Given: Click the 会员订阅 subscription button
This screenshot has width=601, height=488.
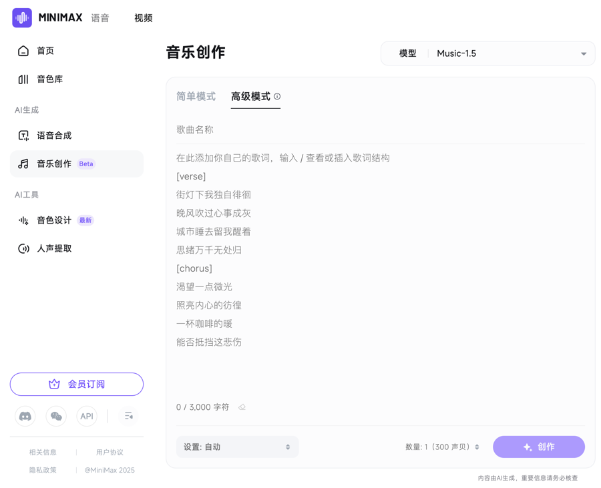Looking at the screenshot, I should tap(77, 385).
